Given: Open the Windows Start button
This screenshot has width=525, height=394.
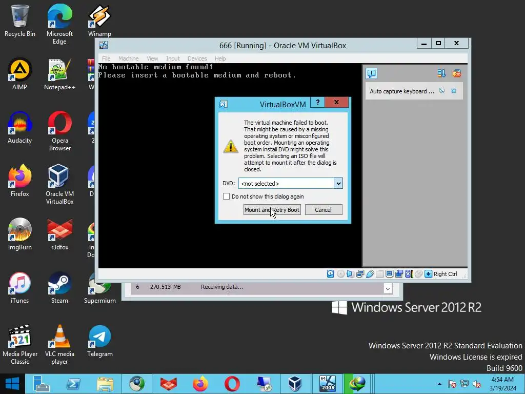Looking at the screenshot, I should pos(12,384).
